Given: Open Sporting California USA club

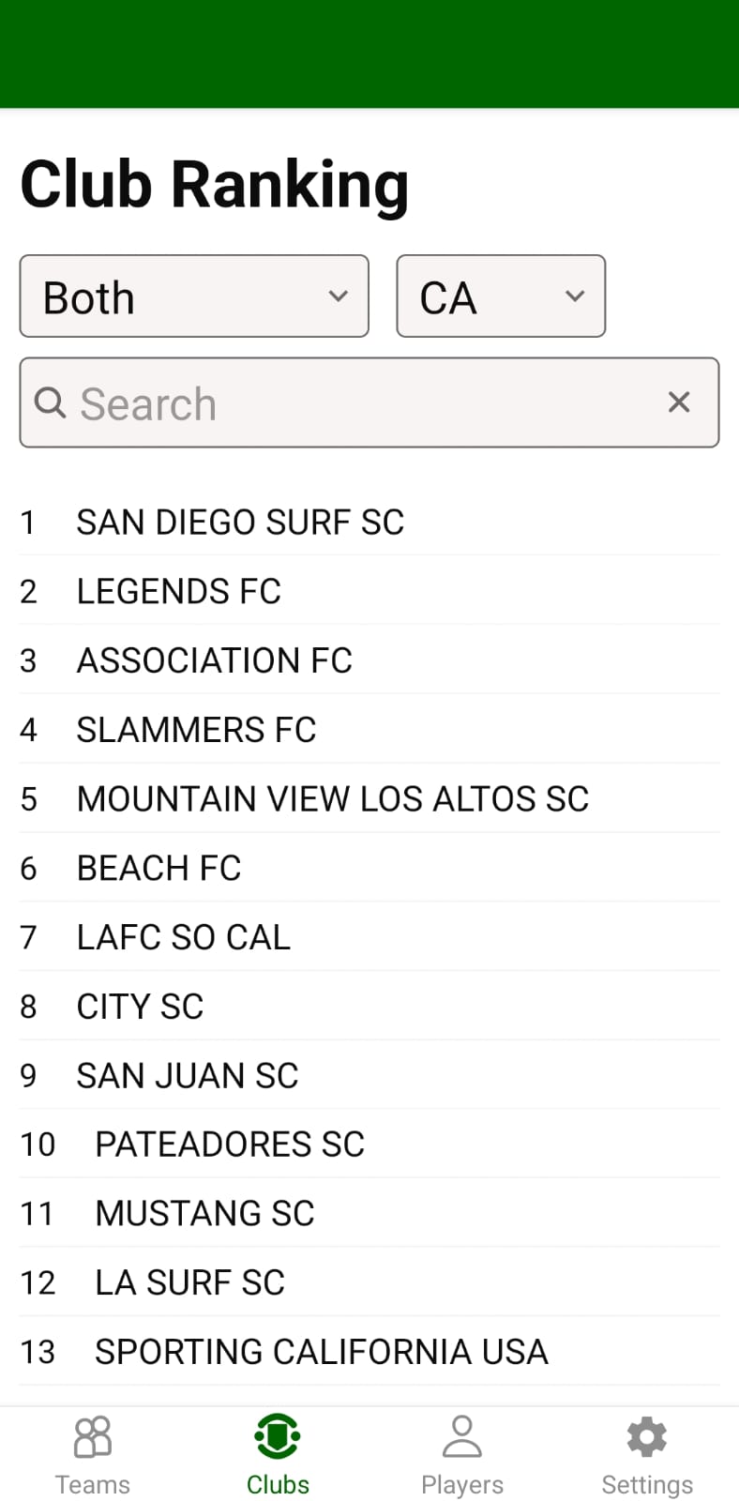Looking at the screenshot, I should click(x=321, y=1352).
